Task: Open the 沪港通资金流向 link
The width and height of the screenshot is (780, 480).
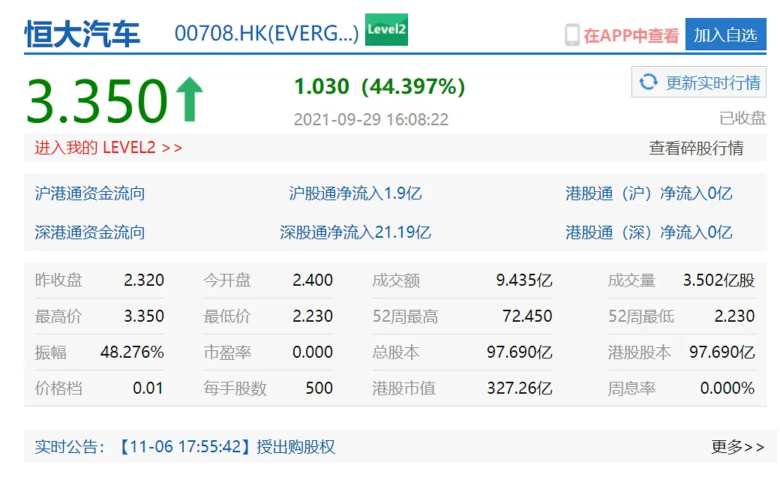Action: (90, 193)
